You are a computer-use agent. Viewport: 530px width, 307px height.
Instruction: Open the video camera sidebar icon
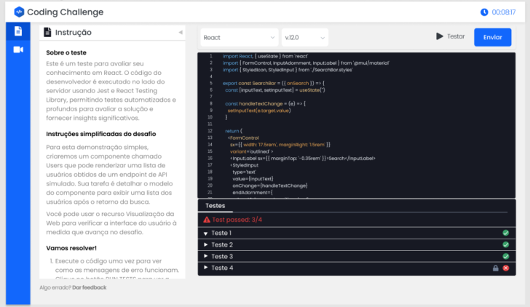[18, 49]
